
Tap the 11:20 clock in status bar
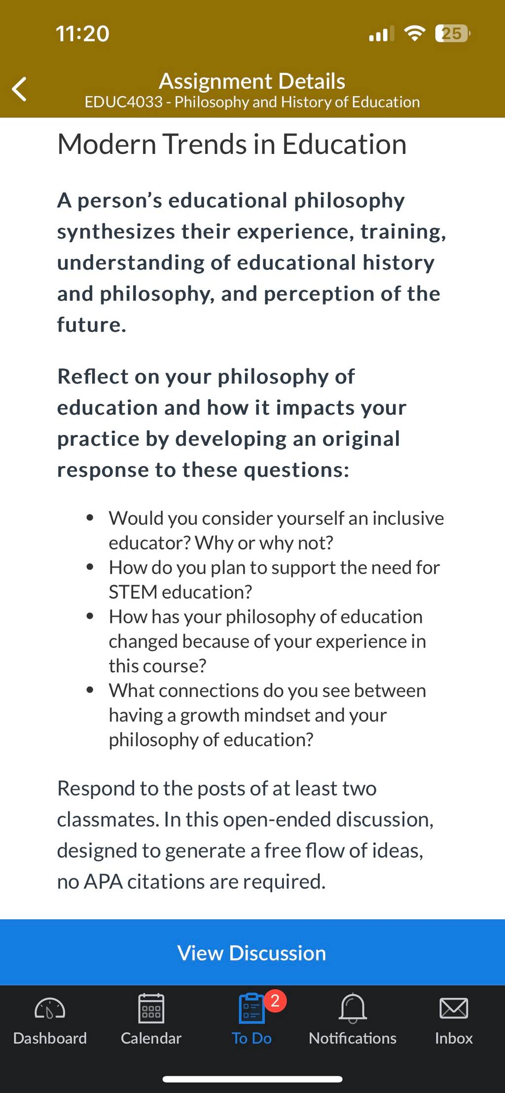pyautogui.click(x=82, y=34)
